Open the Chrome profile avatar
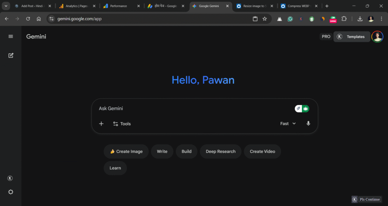388x206 pixels. pos(371,19)
